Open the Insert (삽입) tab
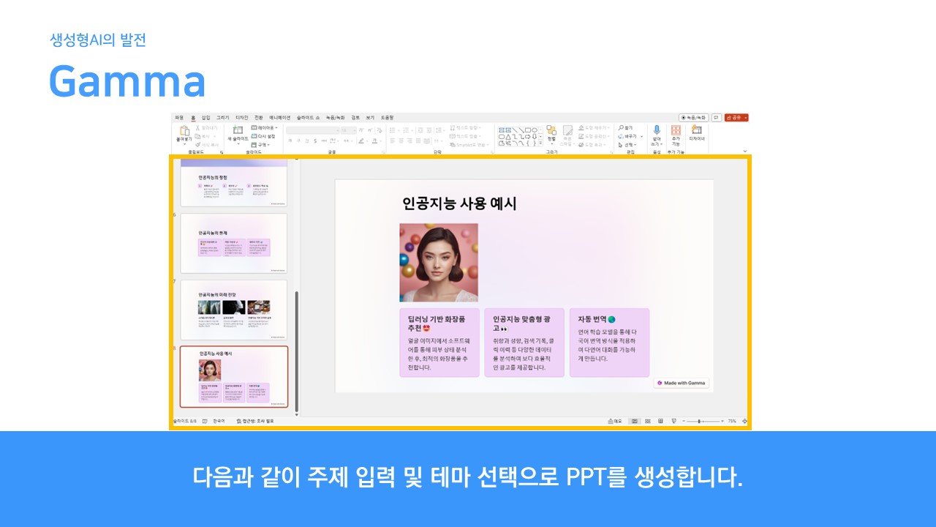Image resolution: width=936 pixels, height=527 pixels. pos(205,118)
